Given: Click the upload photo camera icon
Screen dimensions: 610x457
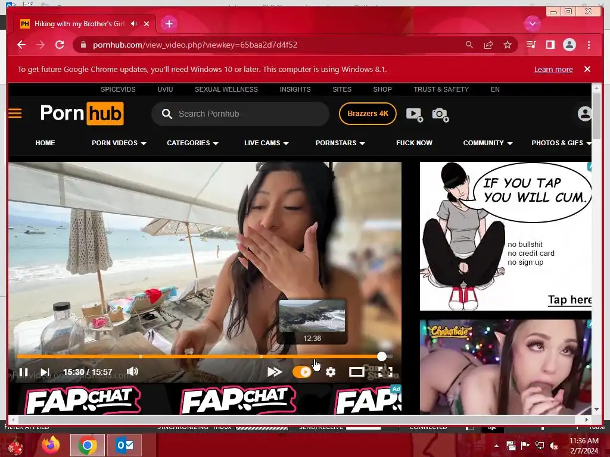Looking at the screenshot, I should pyautogui.click(x=440, y=115).
